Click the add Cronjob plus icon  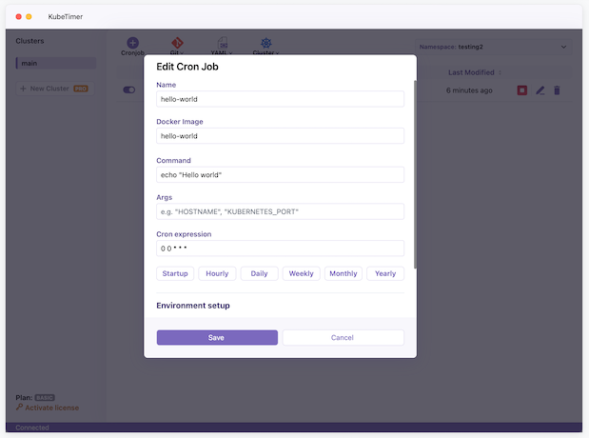coord(132,43)
